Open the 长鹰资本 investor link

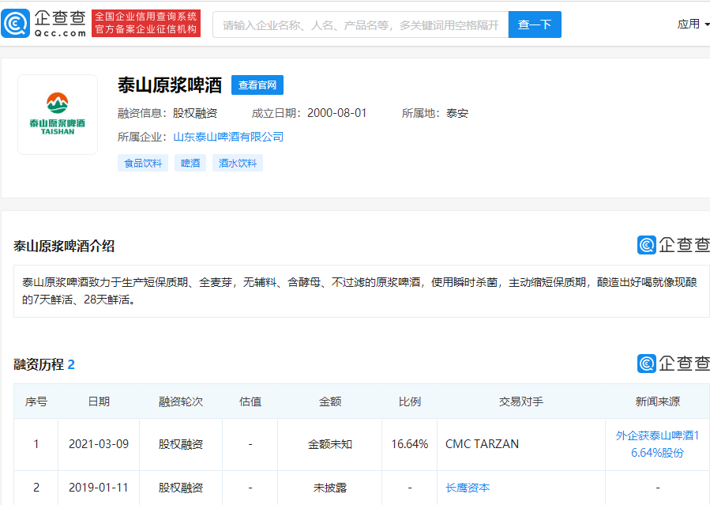[468, 488]
